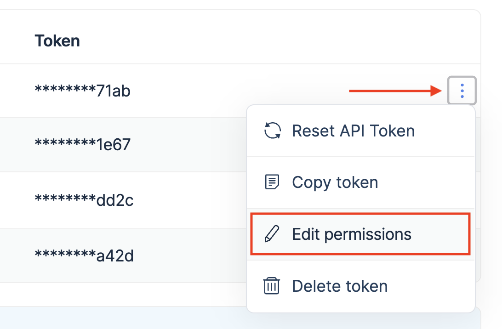Image resolution: width=502 pixels, height=329 pixels.
Task: Click the asterisks before a42d
Action: pos(65,254)
